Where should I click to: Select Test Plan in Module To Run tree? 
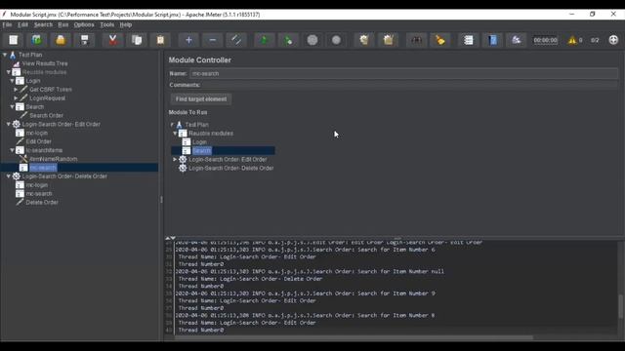click(x=196, y=125)
